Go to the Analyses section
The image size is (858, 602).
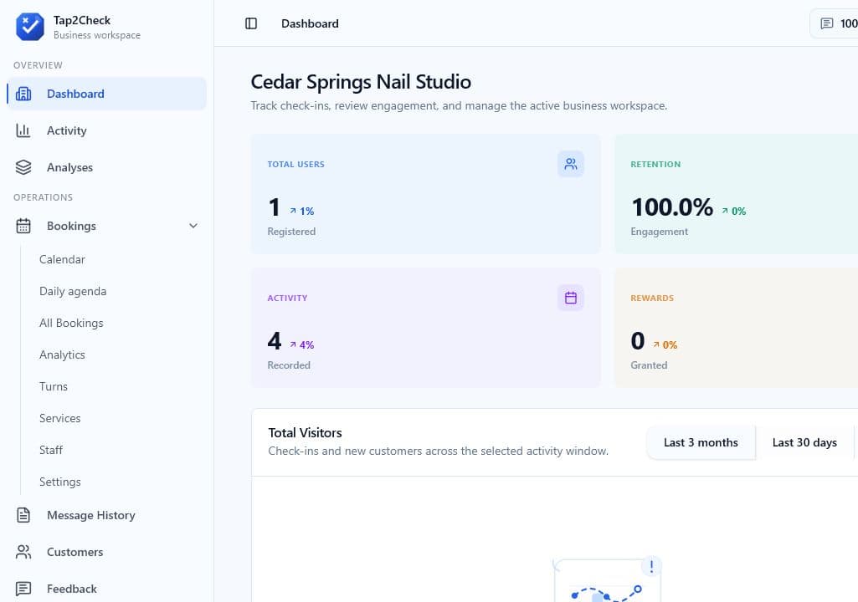pos(106,167)
